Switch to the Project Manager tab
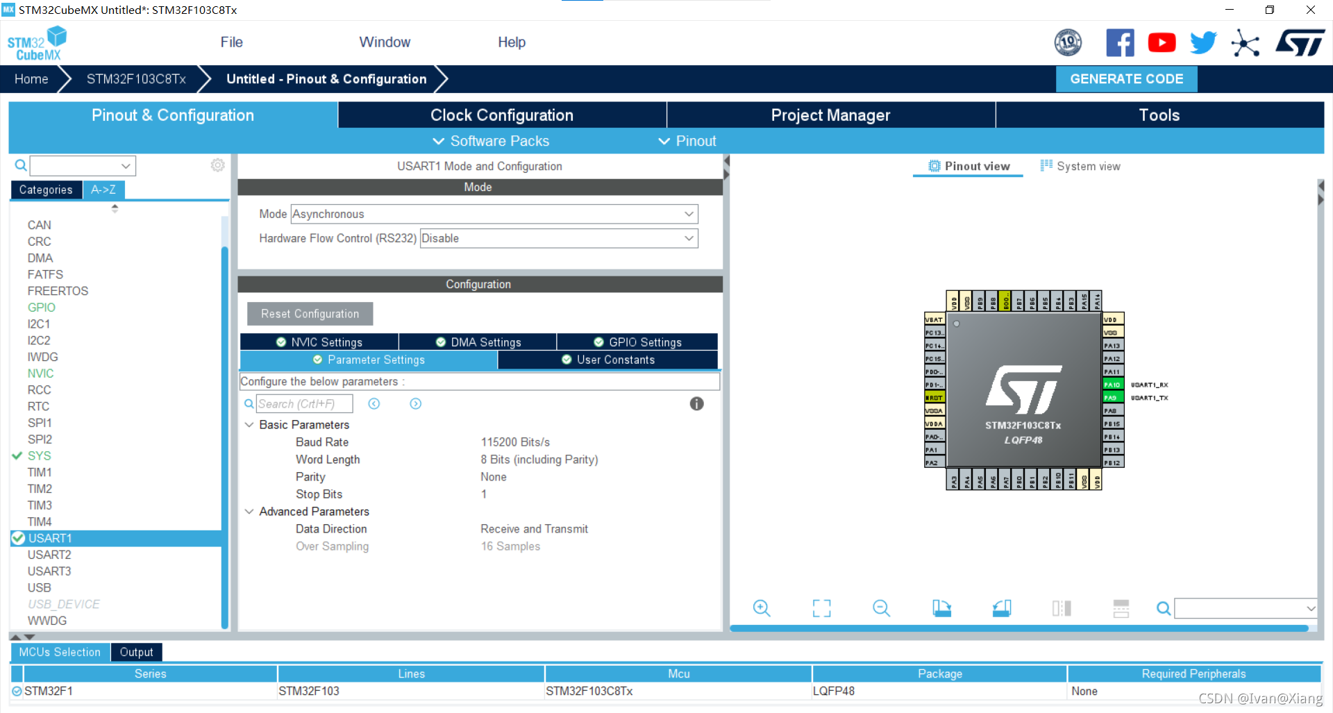 coord(830,115)
